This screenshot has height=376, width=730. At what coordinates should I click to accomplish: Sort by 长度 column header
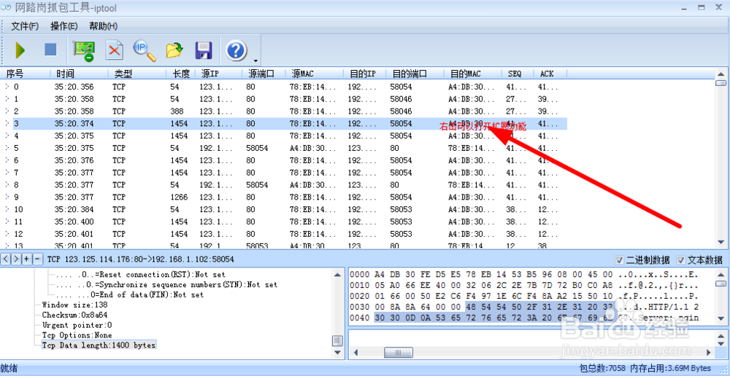(x=181, y=74)
